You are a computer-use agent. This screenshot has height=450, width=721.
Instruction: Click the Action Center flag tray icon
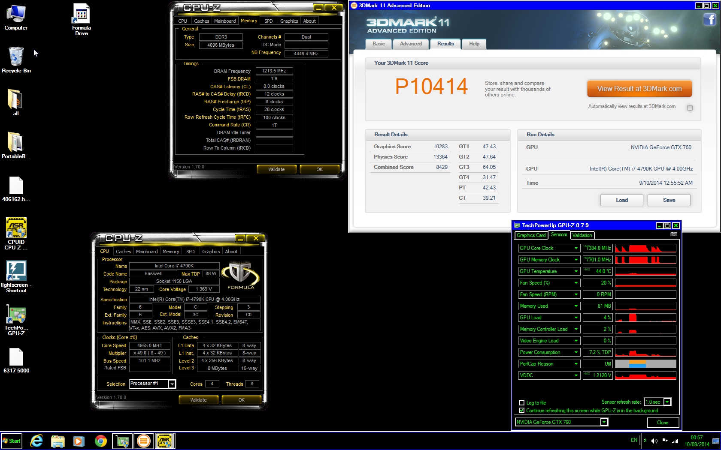[665, 441]
